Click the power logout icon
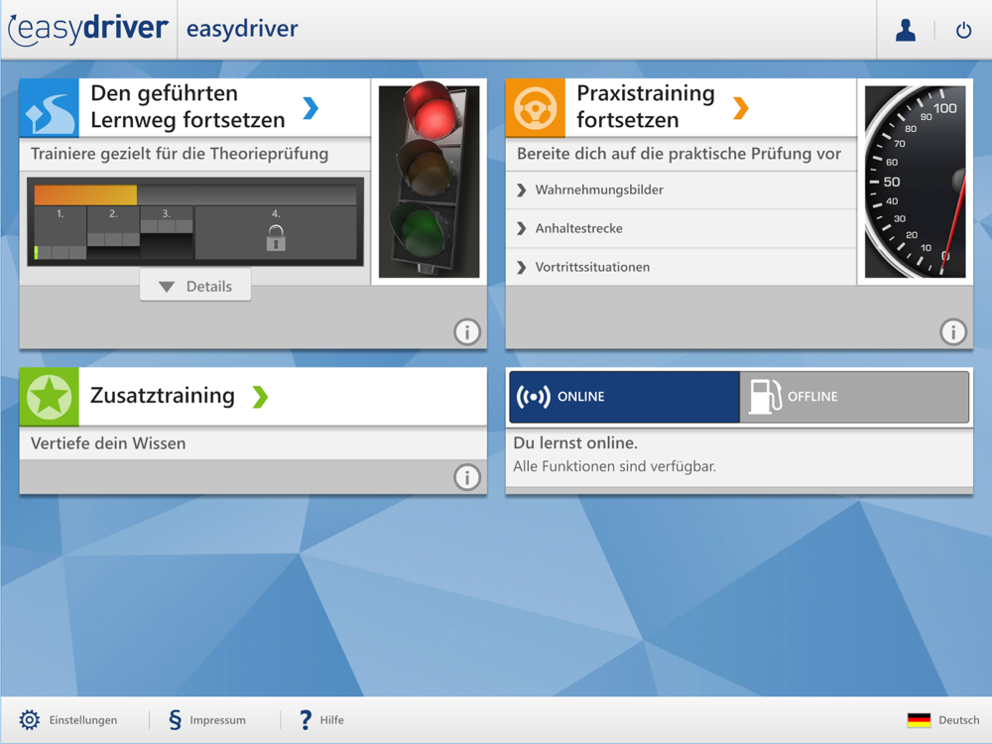The image size is (992, 744). click(963, 30)
